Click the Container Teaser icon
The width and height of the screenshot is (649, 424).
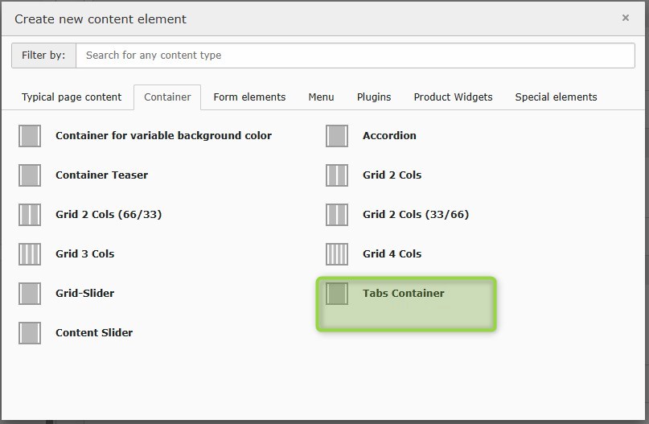[x=30, y=175]
